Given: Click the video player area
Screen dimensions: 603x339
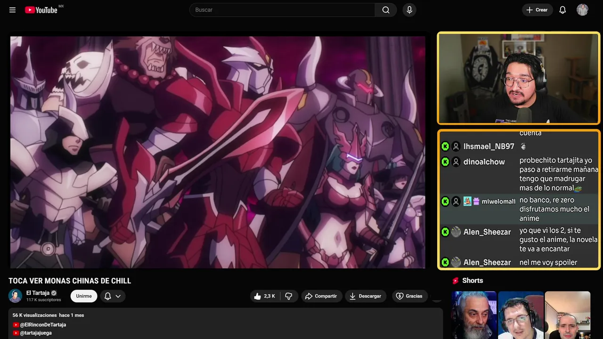Looking at the screenshot, I should 218,152.
